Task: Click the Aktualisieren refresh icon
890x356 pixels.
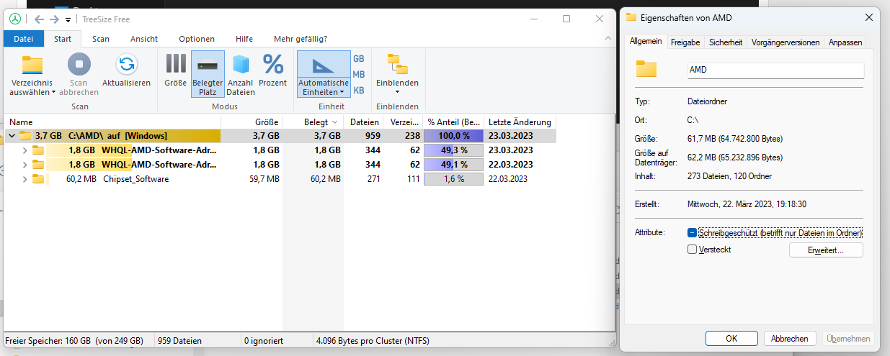Action: [127, 64]
